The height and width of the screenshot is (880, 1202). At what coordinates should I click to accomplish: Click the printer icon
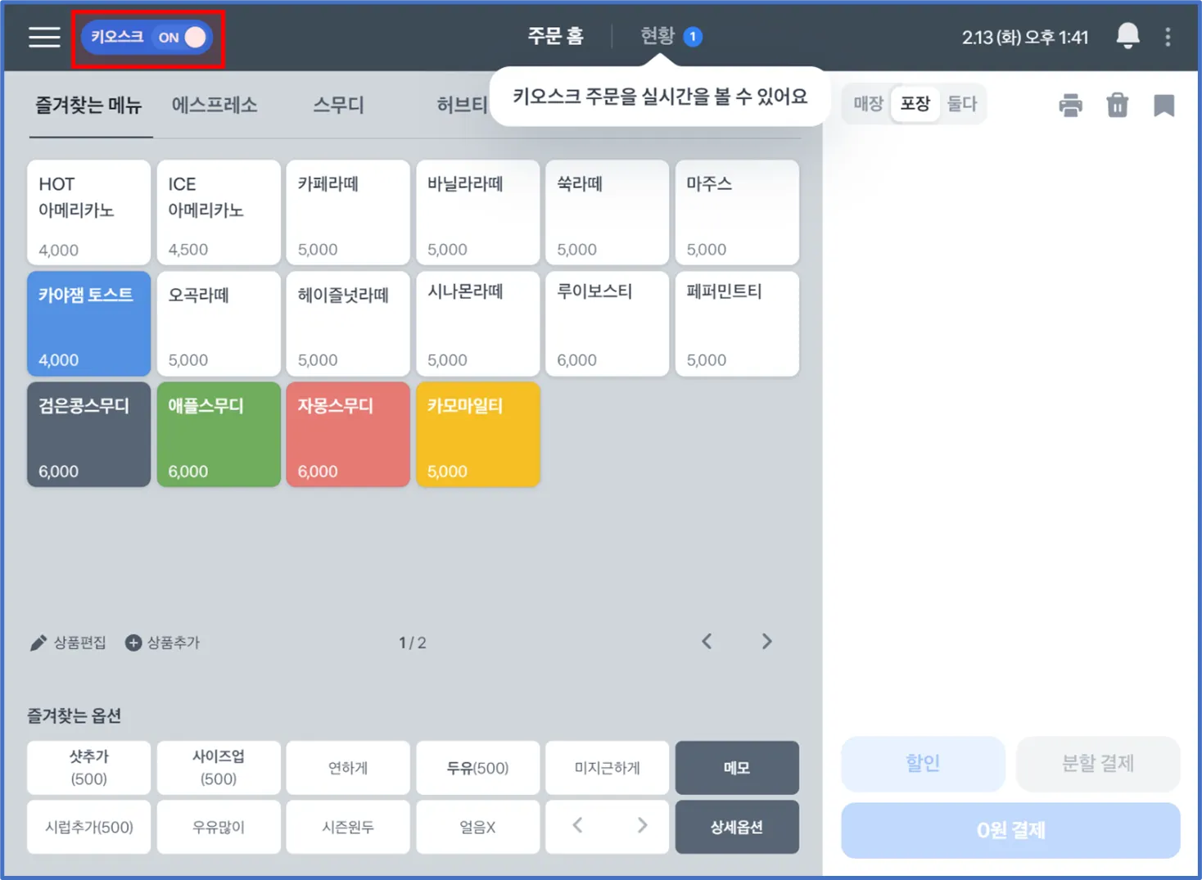pos(1070,105)
